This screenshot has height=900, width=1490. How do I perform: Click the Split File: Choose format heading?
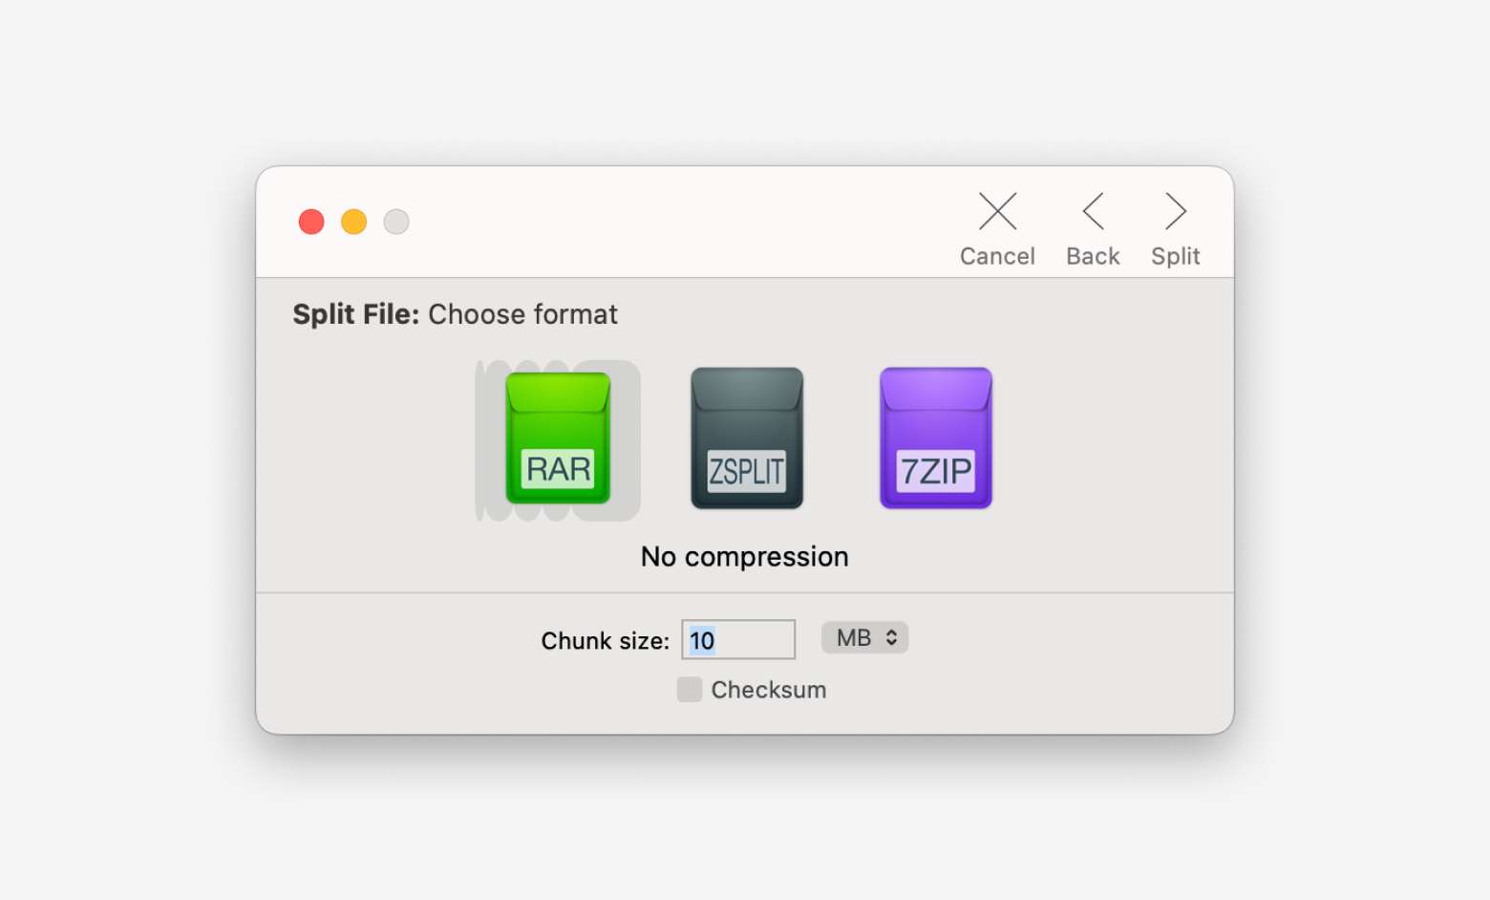[455, 314]
